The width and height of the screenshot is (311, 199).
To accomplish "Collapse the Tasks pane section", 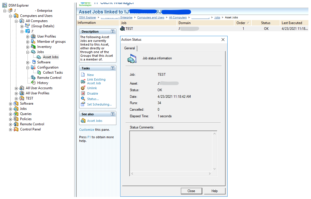I will 113,68.
